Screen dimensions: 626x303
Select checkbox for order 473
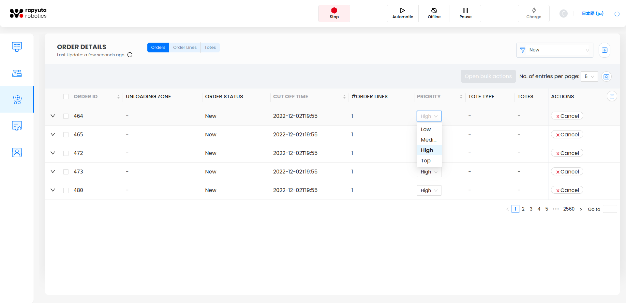66,172
